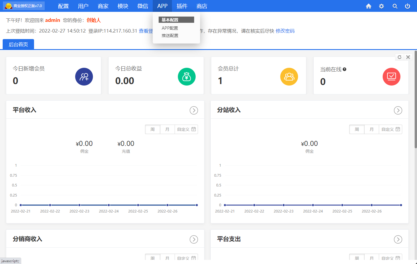Open the 微信 menu

point(143,6)
